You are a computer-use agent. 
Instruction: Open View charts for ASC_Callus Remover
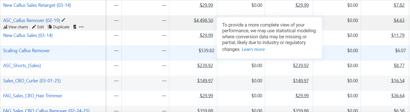pyautogui.click(x=16, y=27)
